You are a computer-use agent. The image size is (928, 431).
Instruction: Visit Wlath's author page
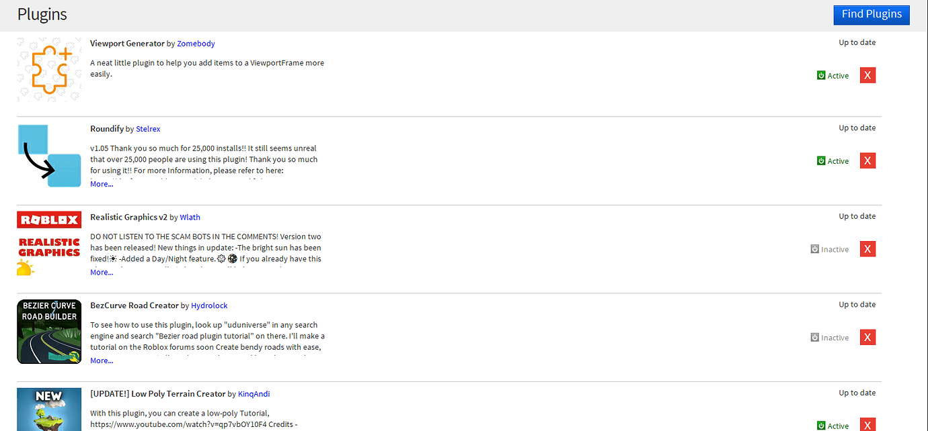pyautogui.click(x=190, y=217)
